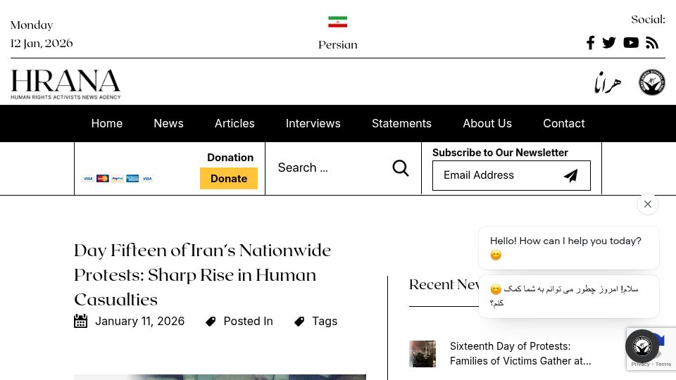Click the magnifying glass search icon
Viewport: 676px width, 380px height.
click(x=401, y=168)
